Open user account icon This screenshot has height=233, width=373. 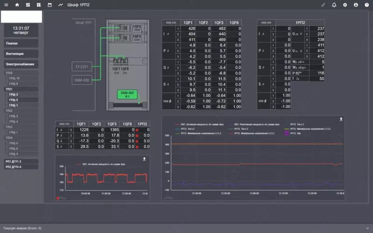[x=356, y=5]
